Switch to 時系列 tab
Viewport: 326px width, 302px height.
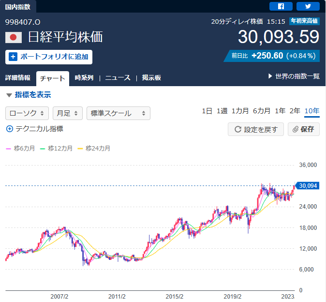(x=84, y=77)
